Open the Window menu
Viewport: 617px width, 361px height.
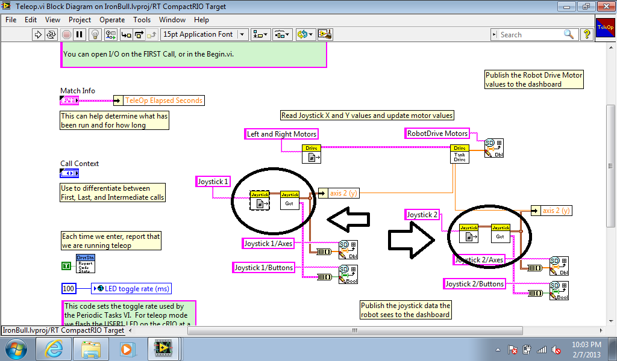click(172, 20)
